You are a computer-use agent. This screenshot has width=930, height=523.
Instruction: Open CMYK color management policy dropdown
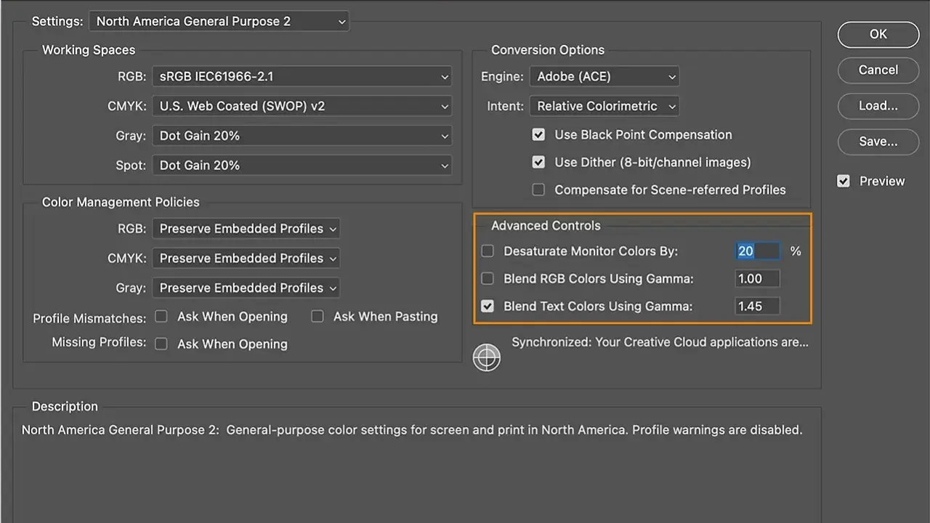coord(246,259)
